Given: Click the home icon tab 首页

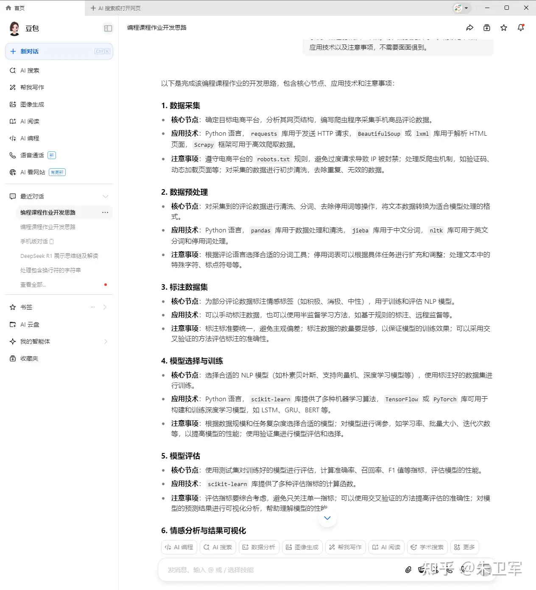Looking at the screenshot, I should click(x=15, y=8).
